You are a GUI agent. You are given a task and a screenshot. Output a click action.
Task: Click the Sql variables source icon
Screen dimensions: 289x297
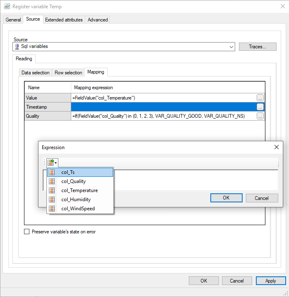17,47
